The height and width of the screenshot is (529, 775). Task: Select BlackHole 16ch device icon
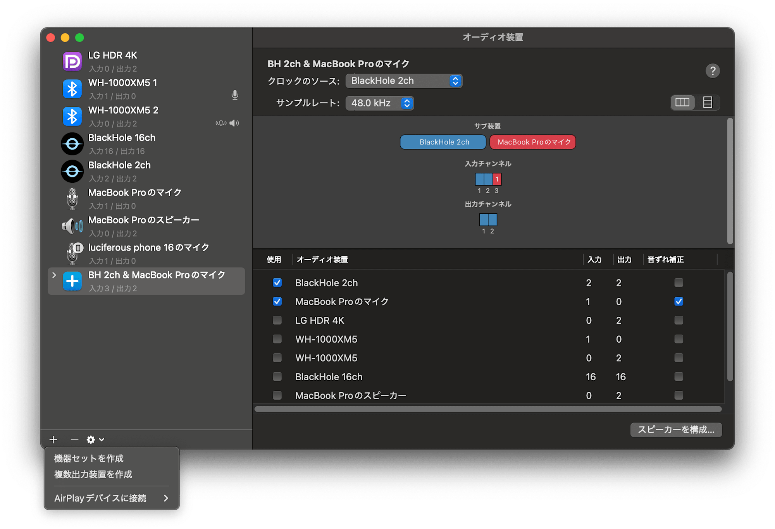point(72,144)
